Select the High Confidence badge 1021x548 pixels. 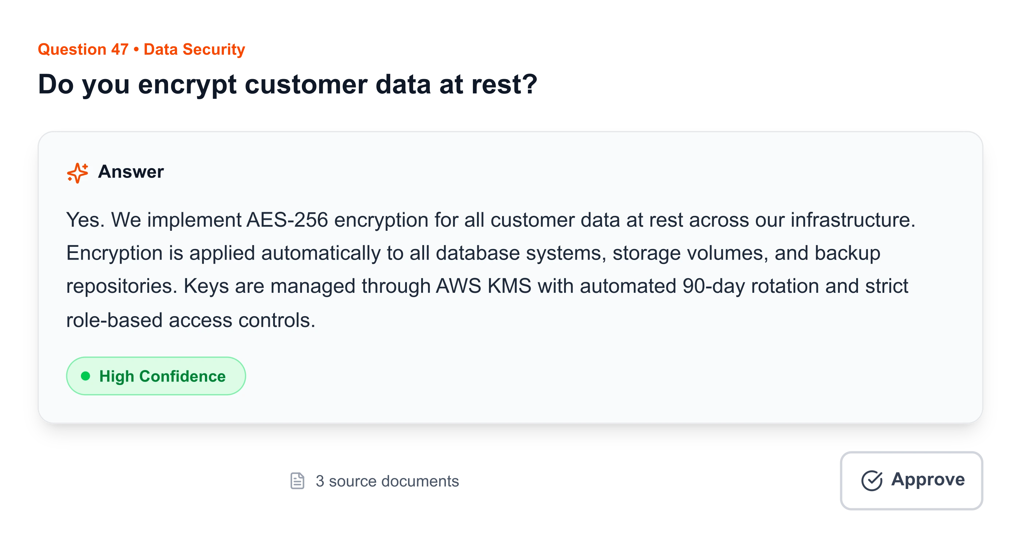pyautogui.click(x=156, y=376)
